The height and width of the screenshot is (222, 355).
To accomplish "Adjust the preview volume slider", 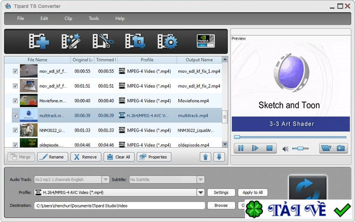I will (300, 149).
